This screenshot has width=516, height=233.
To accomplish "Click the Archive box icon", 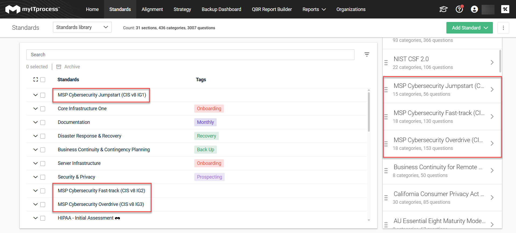I will (59, 67).
